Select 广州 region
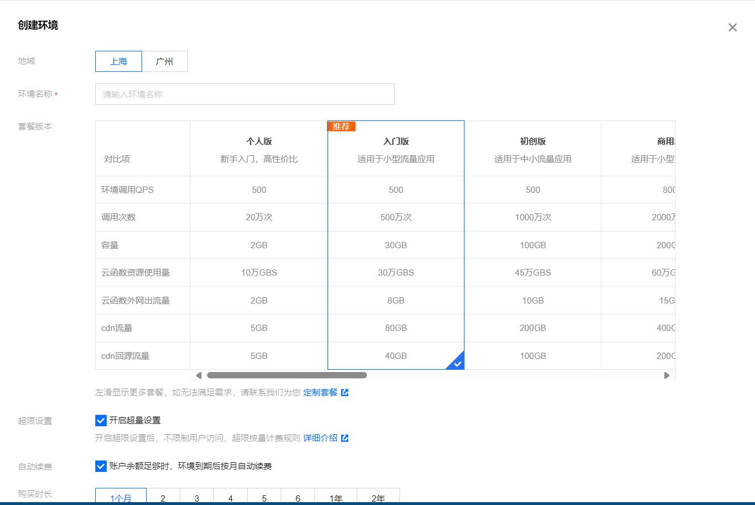Image resolution: width=755 pixels, height=505 pixels. (x=164, y=62)
